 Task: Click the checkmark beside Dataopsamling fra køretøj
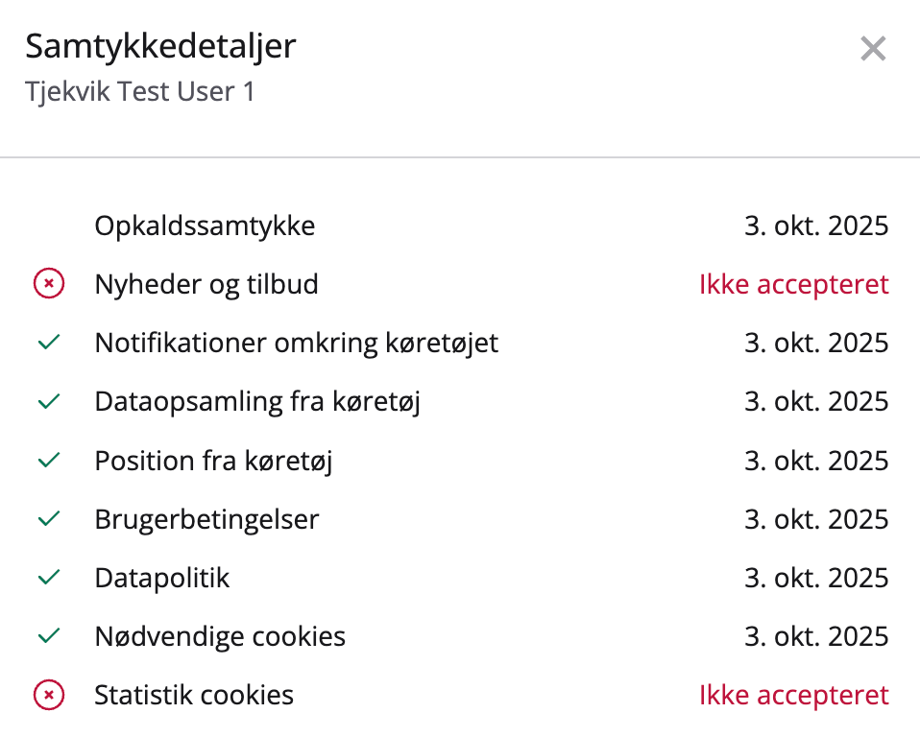[x=49, y=401]
